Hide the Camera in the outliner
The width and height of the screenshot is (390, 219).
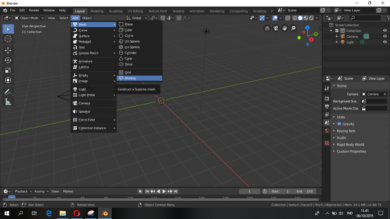tap(385, 36)
